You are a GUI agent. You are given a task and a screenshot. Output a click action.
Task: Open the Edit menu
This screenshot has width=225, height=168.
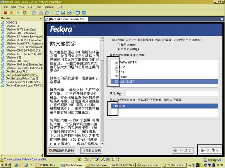tap(13, 7)
